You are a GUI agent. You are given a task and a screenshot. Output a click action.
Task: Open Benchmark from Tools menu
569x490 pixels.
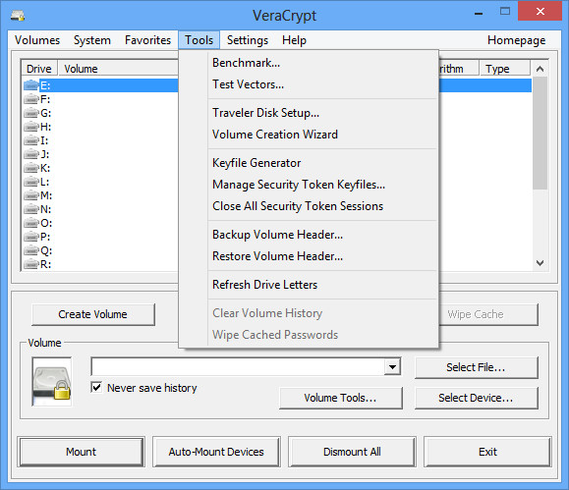point(246,63)
